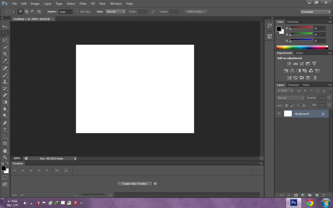Select the Hand tool
The image size is (333, 208).
tap(5, 151)
